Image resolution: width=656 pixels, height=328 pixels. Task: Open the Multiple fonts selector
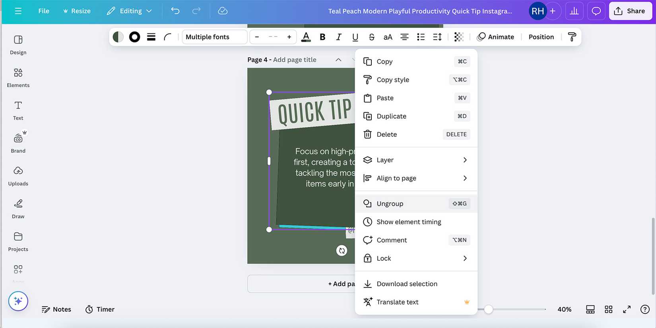(214, 37)
